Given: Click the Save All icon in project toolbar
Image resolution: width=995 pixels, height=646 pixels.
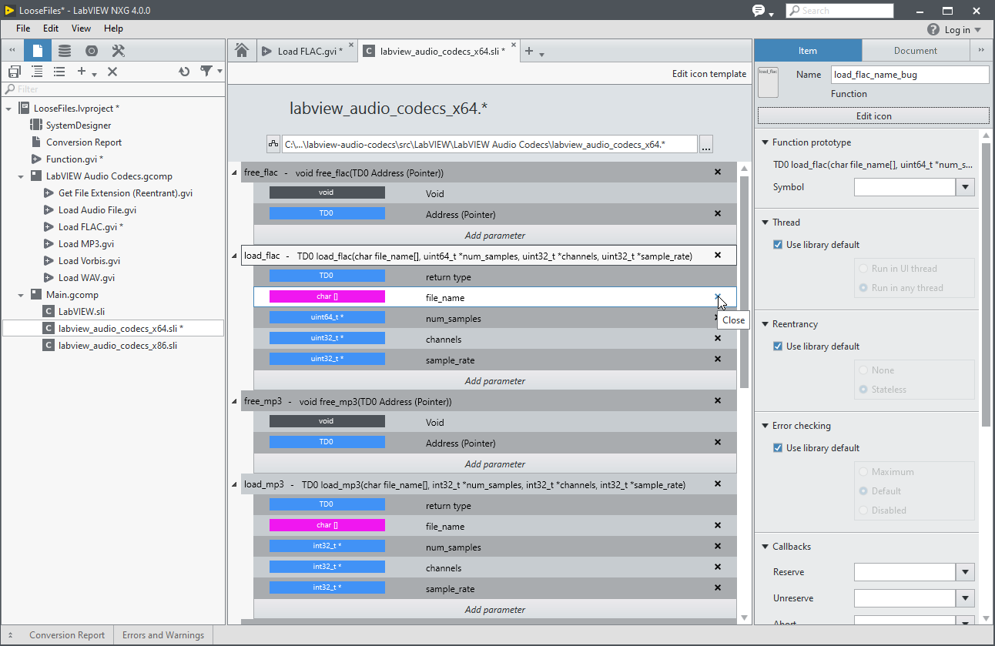Looking at the screenshot, I should click(x=15, y=72).
